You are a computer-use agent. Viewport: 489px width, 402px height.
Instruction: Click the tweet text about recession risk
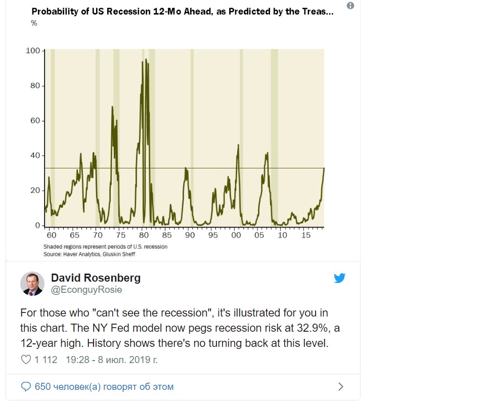pyautogui.click(x=180, y=328)
